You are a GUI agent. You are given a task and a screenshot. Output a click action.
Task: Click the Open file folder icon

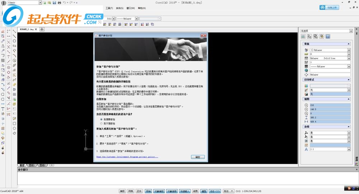pos(49,3)
